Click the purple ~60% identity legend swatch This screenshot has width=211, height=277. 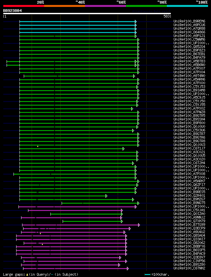coord(105,6)
